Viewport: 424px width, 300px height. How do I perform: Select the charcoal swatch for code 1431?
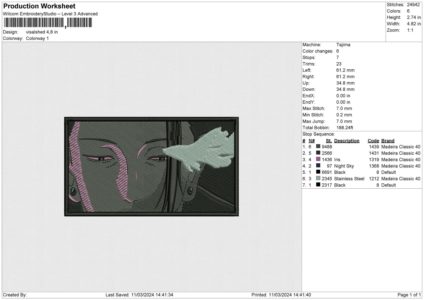tap(318, 153)
